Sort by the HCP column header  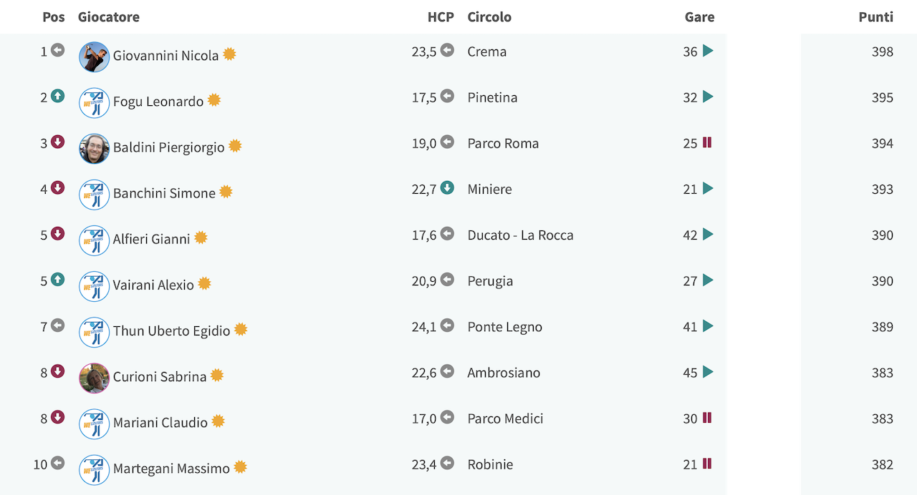441,17
